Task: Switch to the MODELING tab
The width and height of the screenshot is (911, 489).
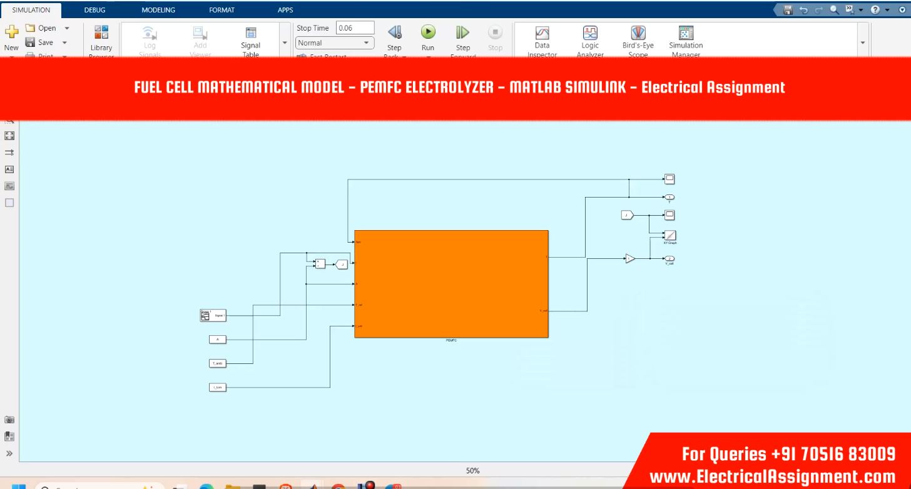Action: [x=158, y=10]
